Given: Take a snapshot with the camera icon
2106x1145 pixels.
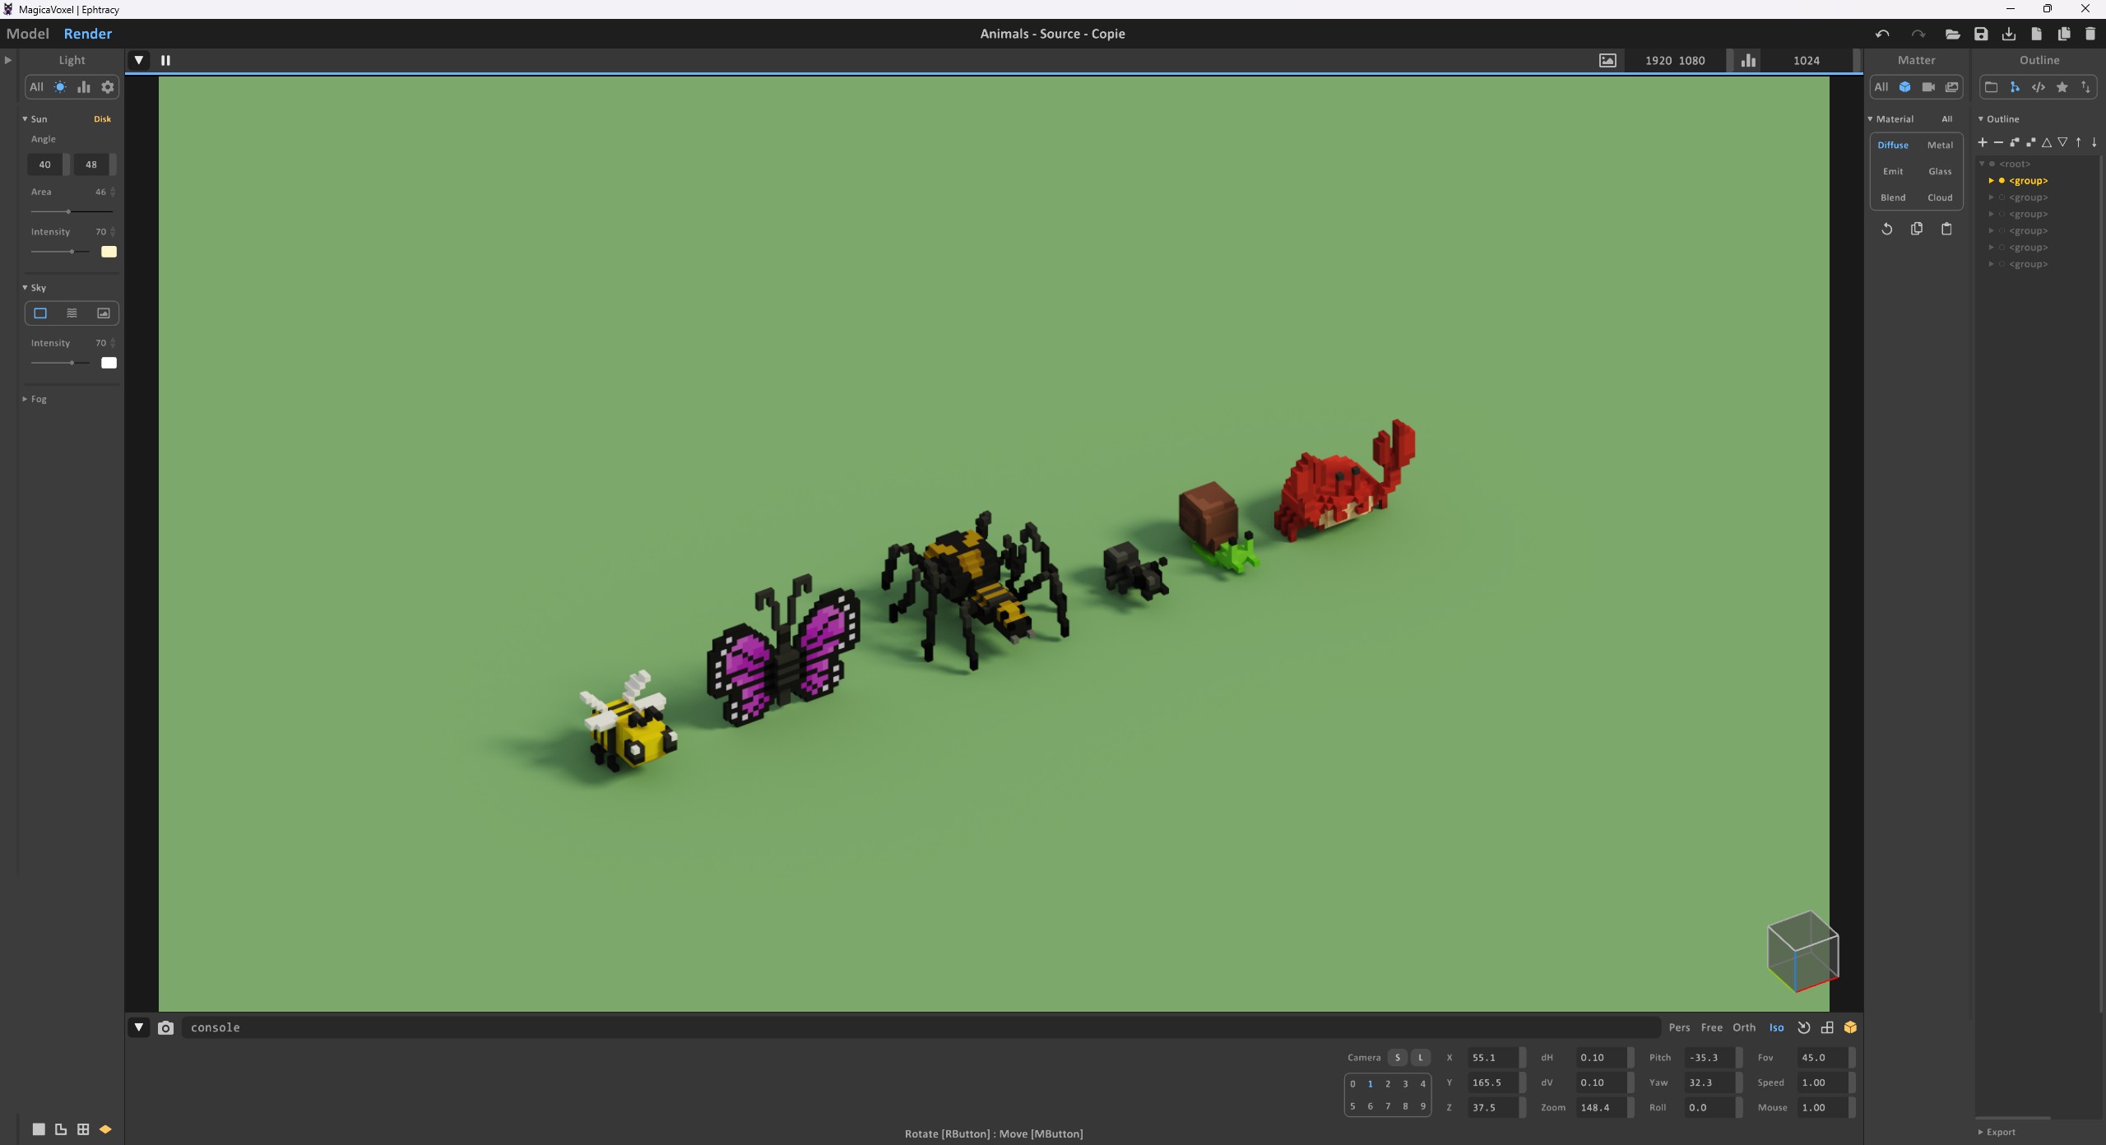Looking at the screenshot, I should (165, 1027).
